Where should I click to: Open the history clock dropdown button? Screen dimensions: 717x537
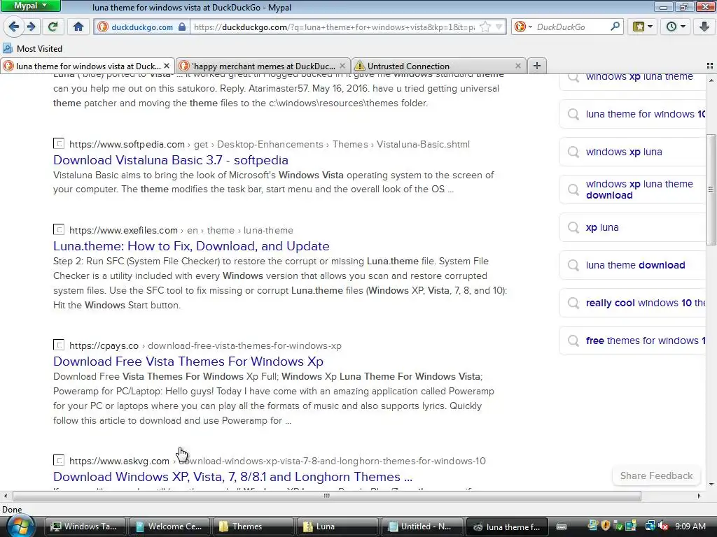[675, 27]
